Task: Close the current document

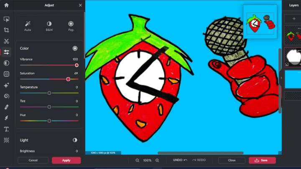Action: [232, 160]
